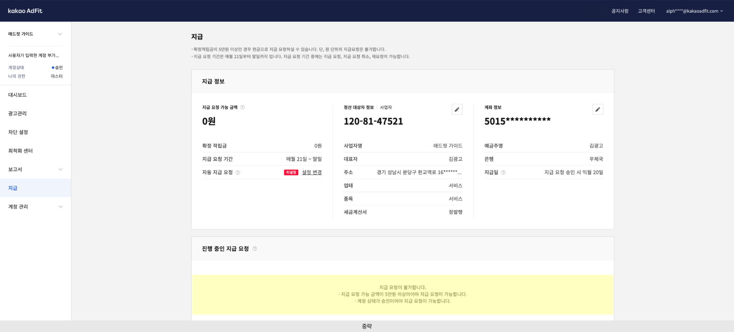Click the 설정 변경 link

pos(311,172)
